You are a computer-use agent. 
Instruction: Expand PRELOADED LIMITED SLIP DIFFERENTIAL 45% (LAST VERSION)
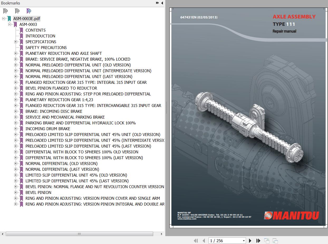coord(16,146)
